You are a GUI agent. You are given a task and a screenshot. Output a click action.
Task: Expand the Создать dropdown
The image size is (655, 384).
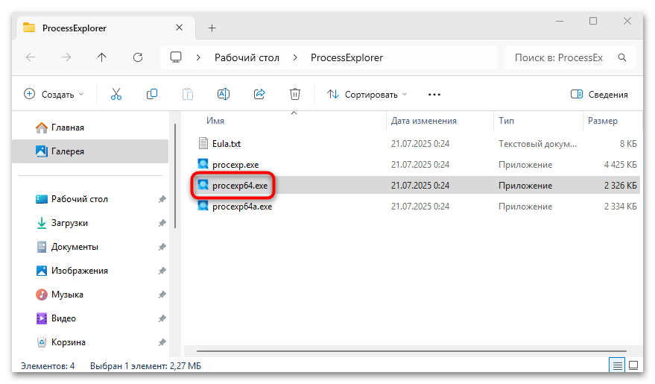[54, 95]
